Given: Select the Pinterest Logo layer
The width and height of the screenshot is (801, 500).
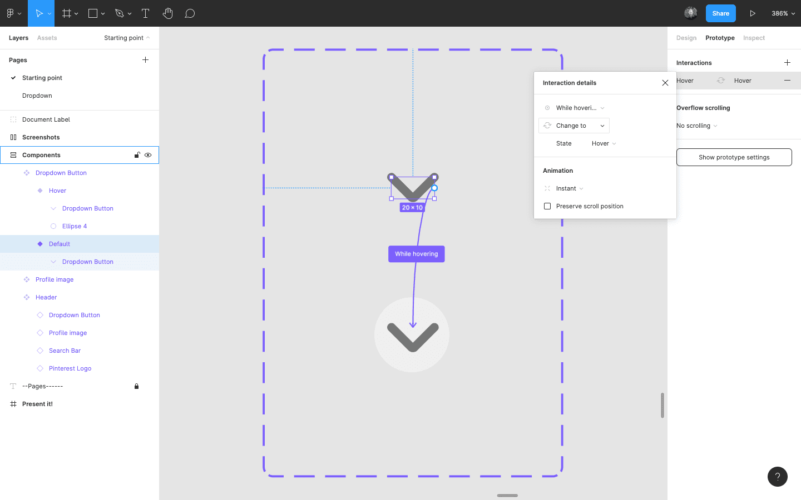Looking at the screenshot, I should pos(80,368).
